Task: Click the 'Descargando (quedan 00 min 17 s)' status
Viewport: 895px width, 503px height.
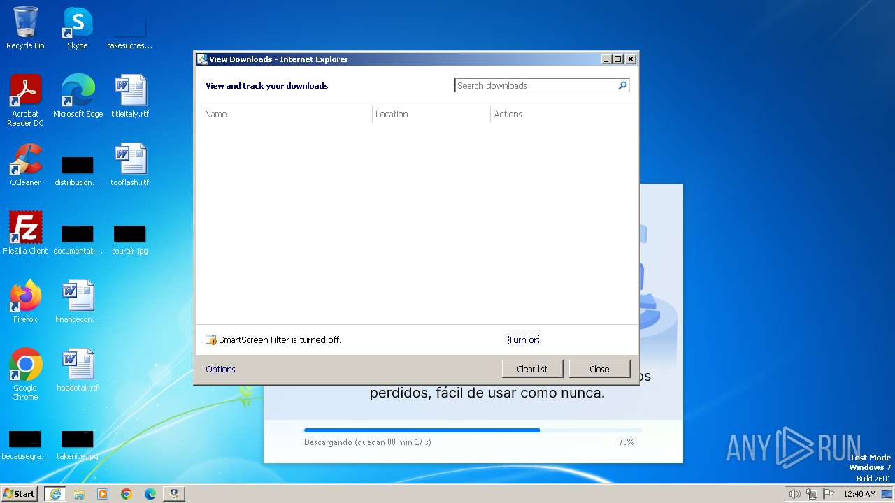Action: [x=368, y=442]
